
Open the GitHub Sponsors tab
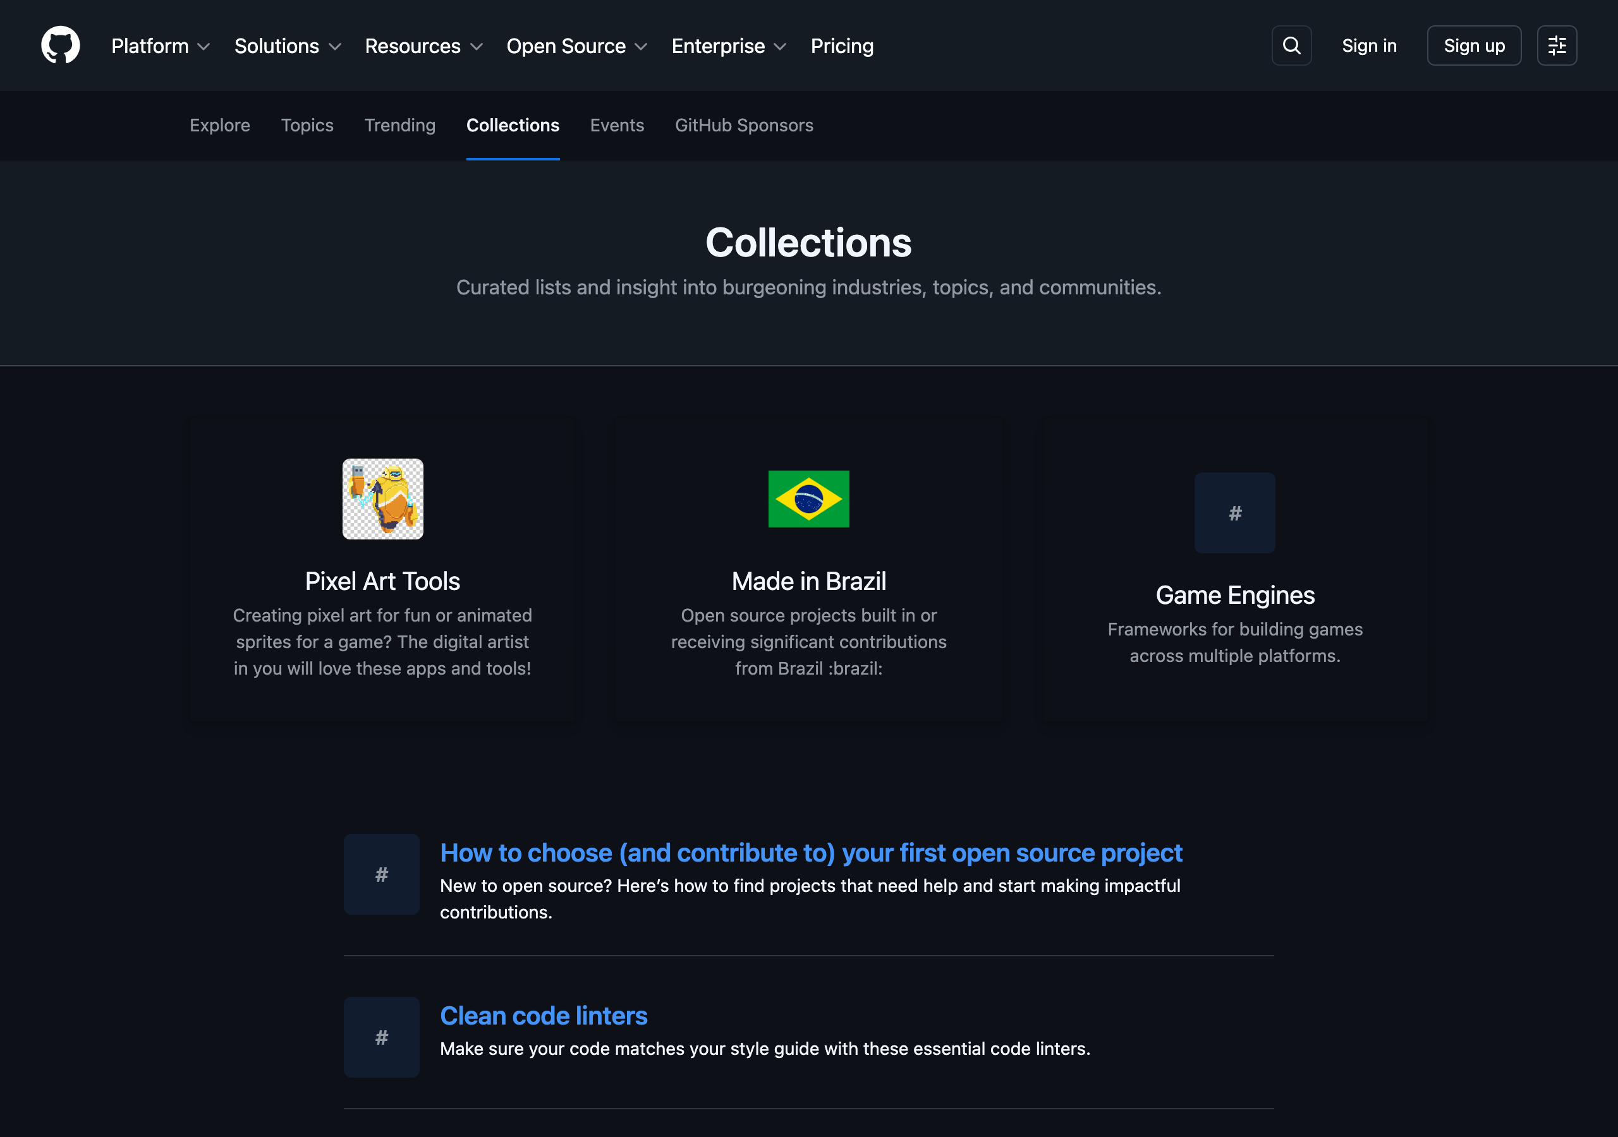pos(743,126)
